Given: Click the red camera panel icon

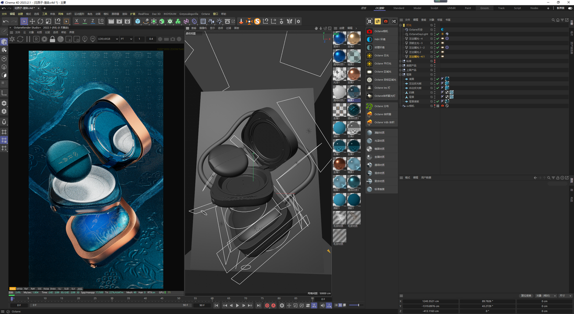Looking at the screenshot, I should (x=386, y=21).
